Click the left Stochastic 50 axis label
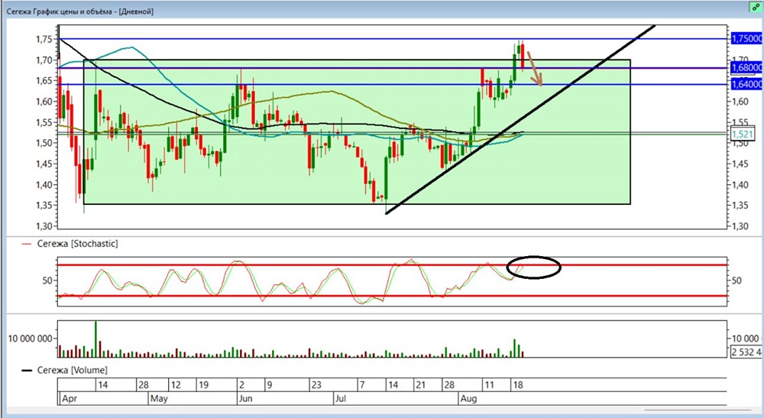This screenshot has width=764, height=418. [47, 280]
